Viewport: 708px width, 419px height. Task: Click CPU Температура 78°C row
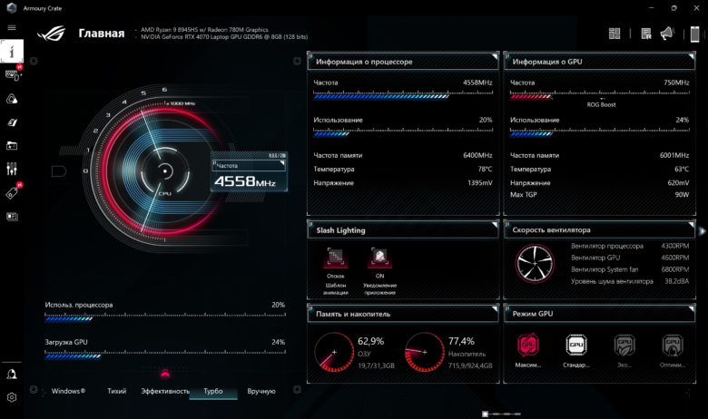[403, 169]
